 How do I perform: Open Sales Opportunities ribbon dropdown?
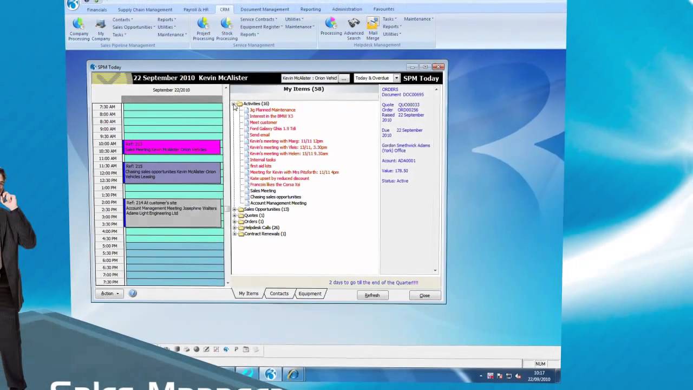coord(134,27)
